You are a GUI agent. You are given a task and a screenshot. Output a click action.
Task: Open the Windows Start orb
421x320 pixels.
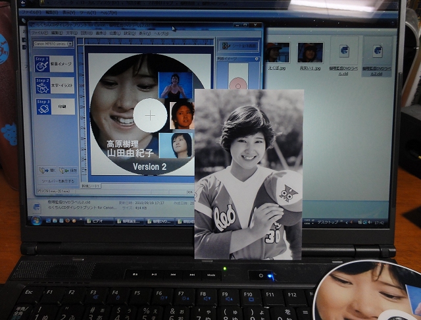point(36,221)
